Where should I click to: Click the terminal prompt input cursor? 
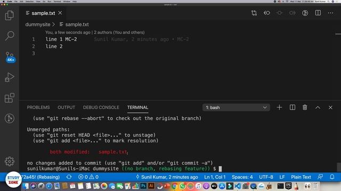tap(220, 169)
